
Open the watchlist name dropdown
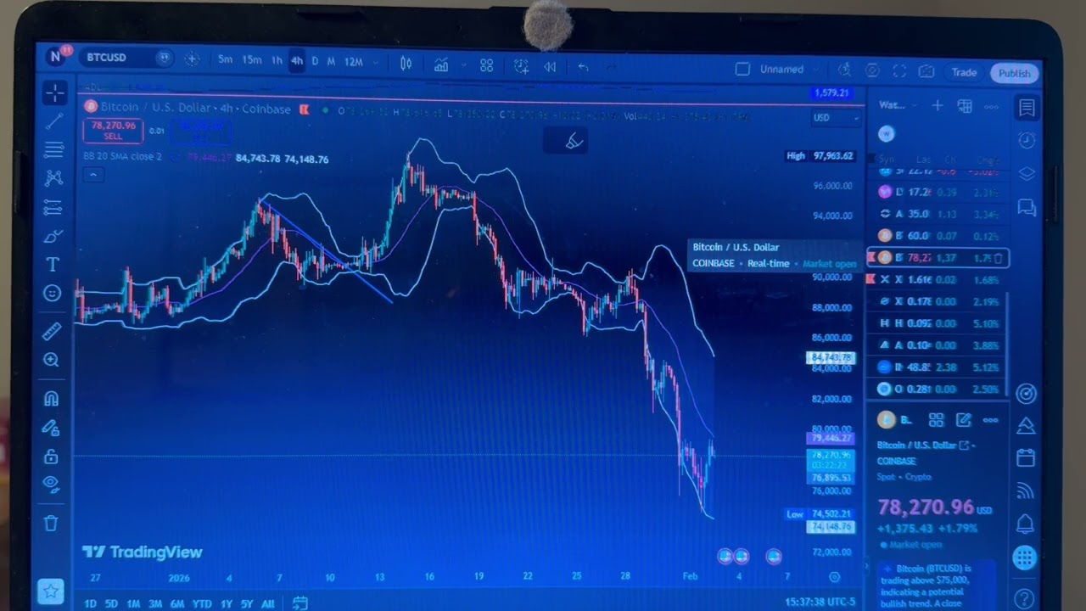(x=897, y=105)
